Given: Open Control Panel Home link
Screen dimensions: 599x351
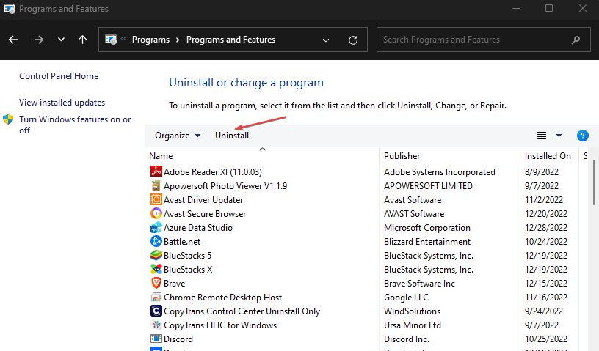Looking at the screenshot, I should coord(59,76).
